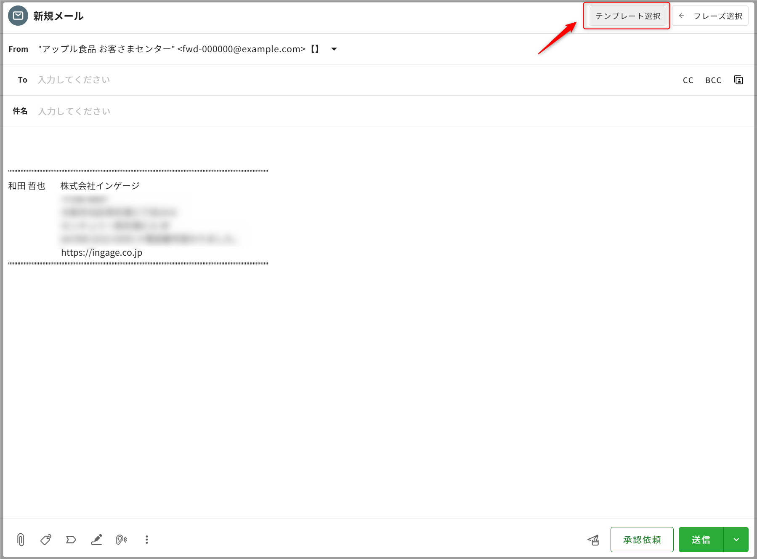
Task: Click the label arrow icon in toolbar
Action: coord(71,540)
